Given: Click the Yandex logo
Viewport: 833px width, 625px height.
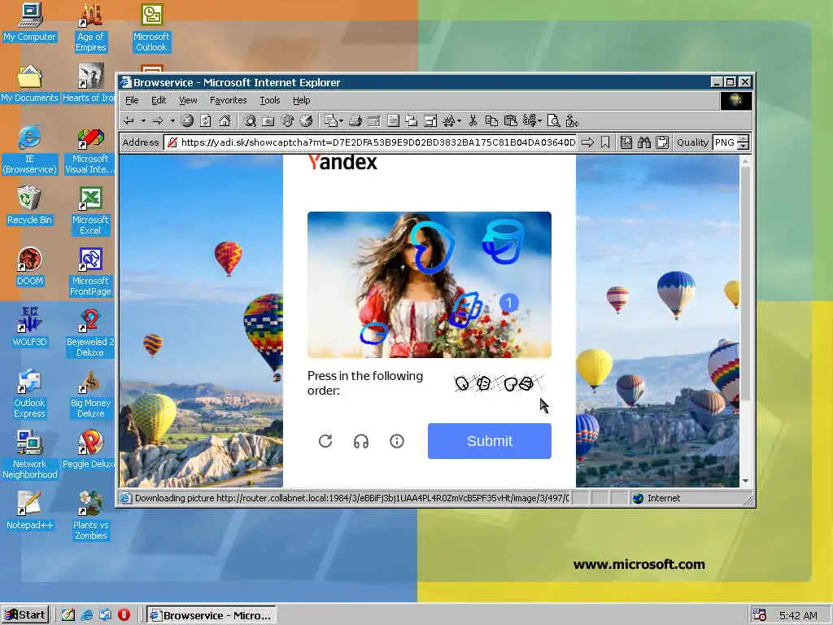Looking at the screenshot, I should 342,162.
